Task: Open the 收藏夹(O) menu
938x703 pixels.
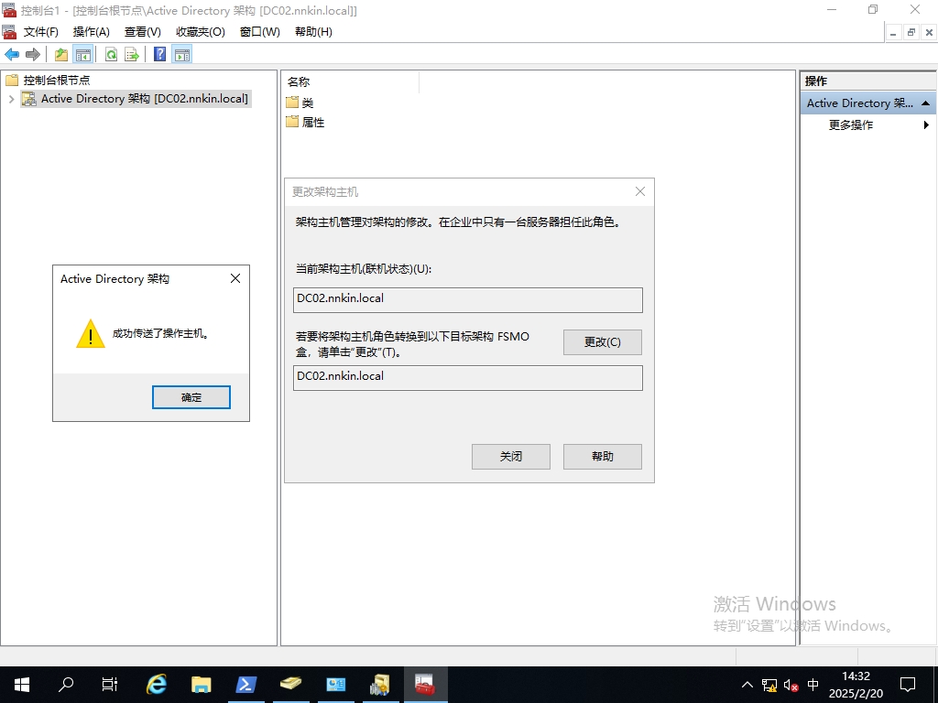Action: pyautogui.click(x=200, y=32)
